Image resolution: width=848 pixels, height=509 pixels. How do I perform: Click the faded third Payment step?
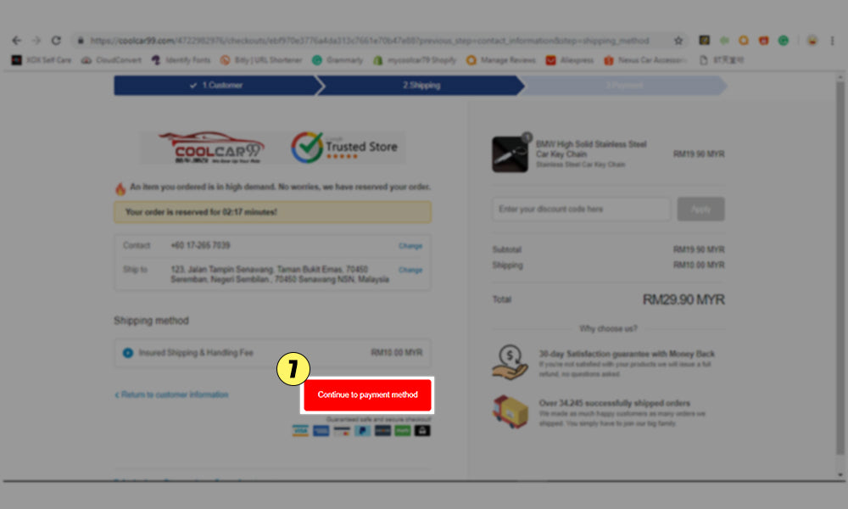point(625,86)
